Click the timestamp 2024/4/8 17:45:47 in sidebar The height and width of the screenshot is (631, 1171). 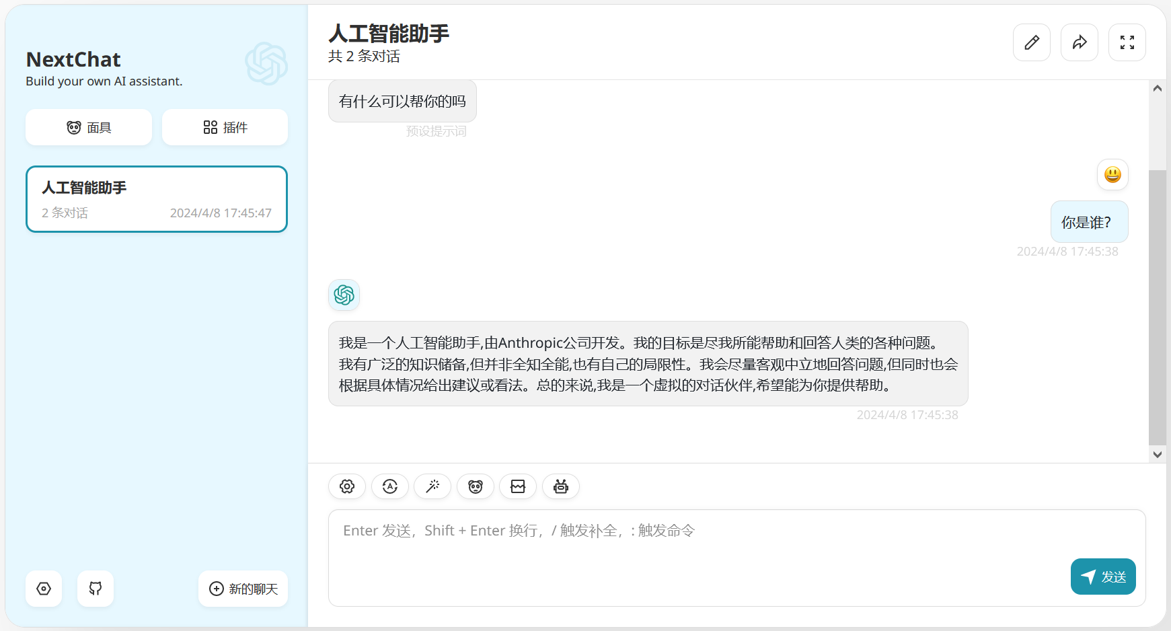pyautogui.click(x=221, y=213)
